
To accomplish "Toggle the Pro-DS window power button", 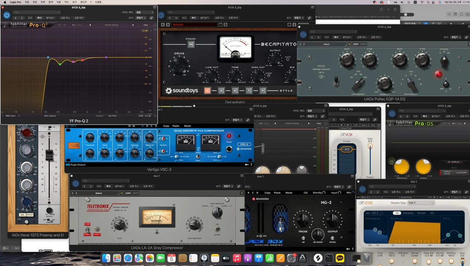I will [392, 113].
